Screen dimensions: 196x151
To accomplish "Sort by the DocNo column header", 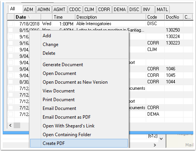I will coord(174,17).
